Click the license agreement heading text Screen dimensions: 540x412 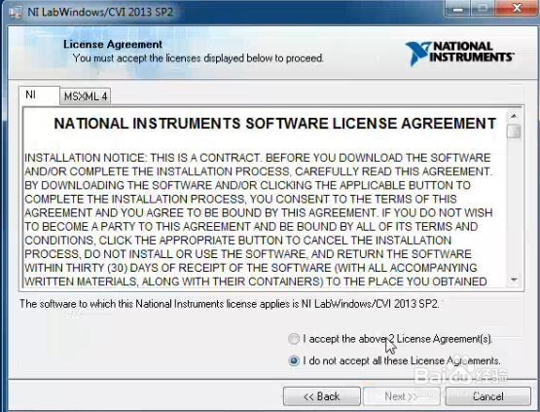point(274,124)
